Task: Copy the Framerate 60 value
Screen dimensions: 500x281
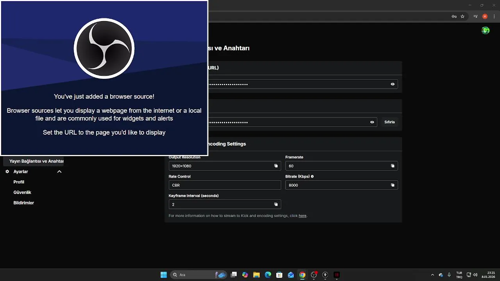Action: click(393, 166)
